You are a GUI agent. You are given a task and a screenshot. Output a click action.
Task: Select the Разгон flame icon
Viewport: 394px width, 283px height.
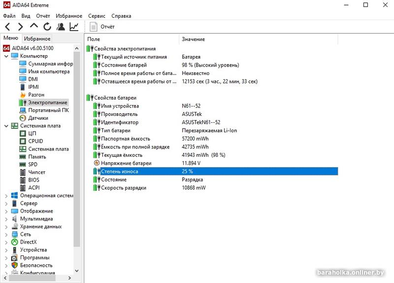point(23,95)
